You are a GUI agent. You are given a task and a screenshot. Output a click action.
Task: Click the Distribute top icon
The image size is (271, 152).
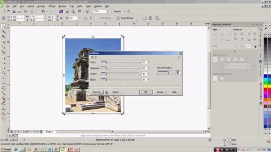235,39
